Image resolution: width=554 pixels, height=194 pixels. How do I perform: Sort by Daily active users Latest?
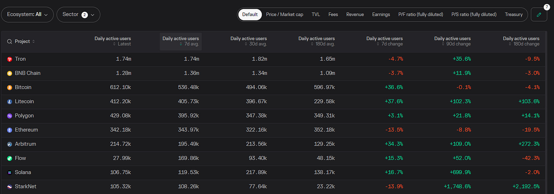[113, 41]
